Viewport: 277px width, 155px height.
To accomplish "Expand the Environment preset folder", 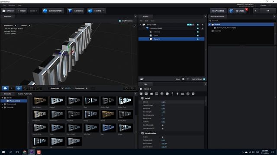I will click(x=2, y=104).
